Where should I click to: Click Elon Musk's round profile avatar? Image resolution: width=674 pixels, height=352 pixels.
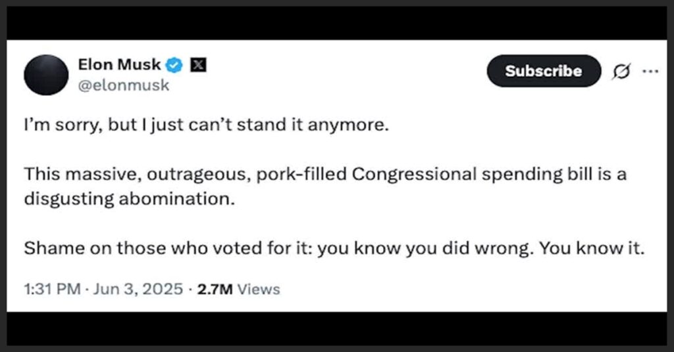coord(46,75)
